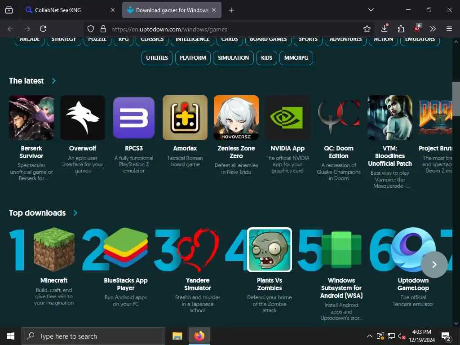Click the muted volume tray icon
Image resolution: width=460 pixels, height=345 pixels.
pyautogui.click(x=402, y=336)
